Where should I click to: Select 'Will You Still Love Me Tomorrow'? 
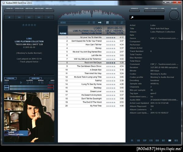coord(92,59)
